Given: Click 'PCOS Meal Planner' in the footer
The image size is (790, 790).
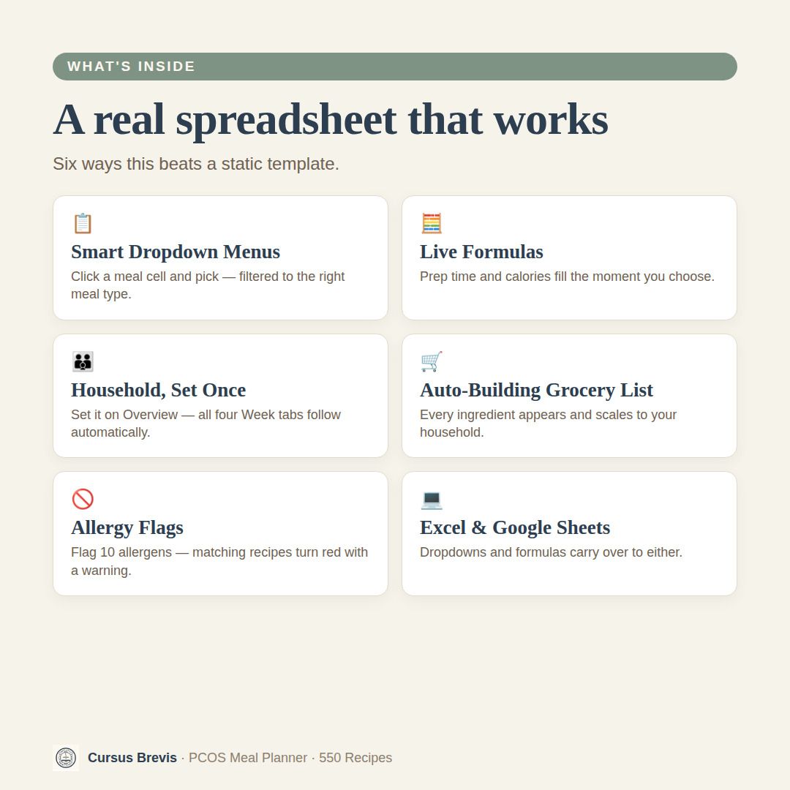Looking at the screenshot, I should click(x=248, y=758).
